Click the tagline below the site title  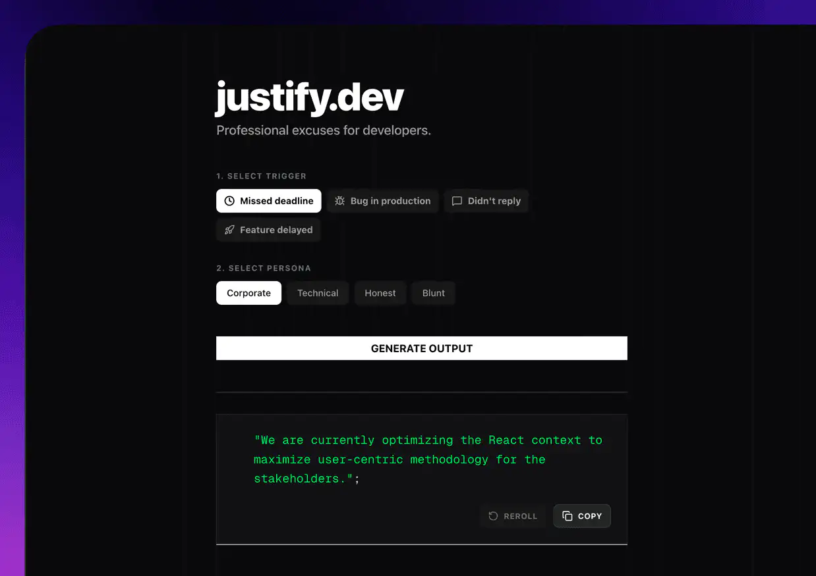point(324,130)
